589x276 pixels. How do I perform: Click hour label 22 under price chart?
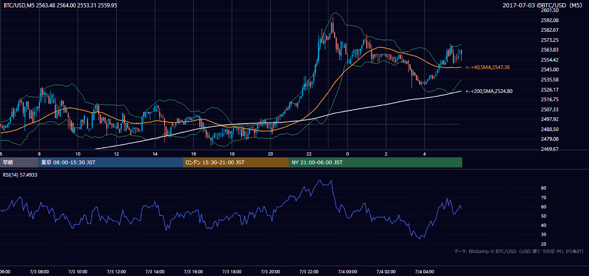pyautogui.click(x=309, y=154)
